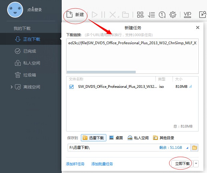Click the Start download play icon in toolbar
The width and height of the screenshot is (207, 173).
click(x=95, y=15)
